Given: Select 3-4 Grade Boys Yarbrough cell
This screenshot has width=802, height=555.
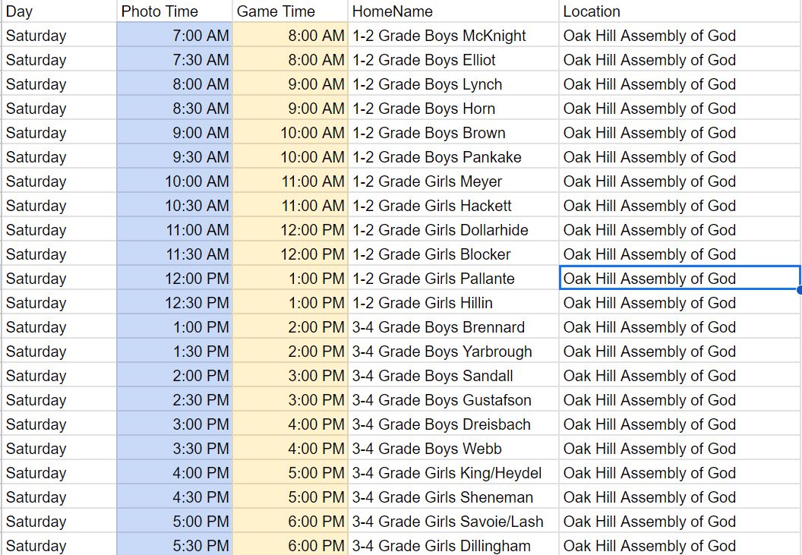Looking at the screenshot, I should coord(453,352).
